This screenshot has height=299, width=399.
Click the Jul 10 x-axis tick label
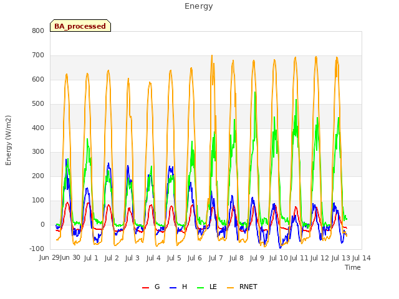click(x=278, y=258)
